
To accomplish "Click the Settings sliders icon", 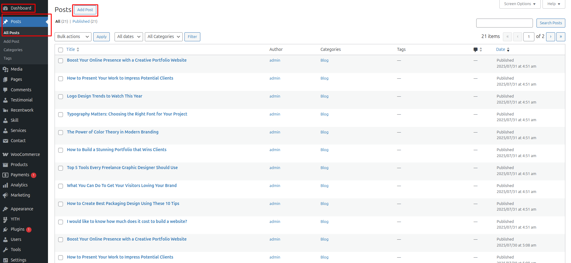I will (x=5, y=260).
